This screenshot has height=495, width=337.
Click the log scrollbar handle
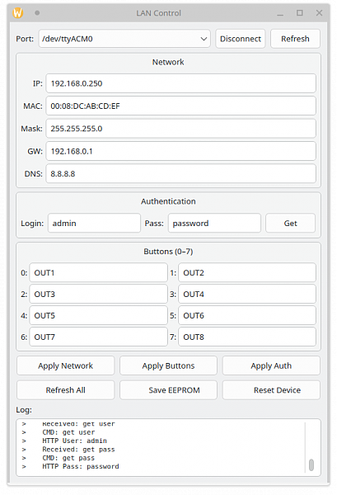coord(311,465)
